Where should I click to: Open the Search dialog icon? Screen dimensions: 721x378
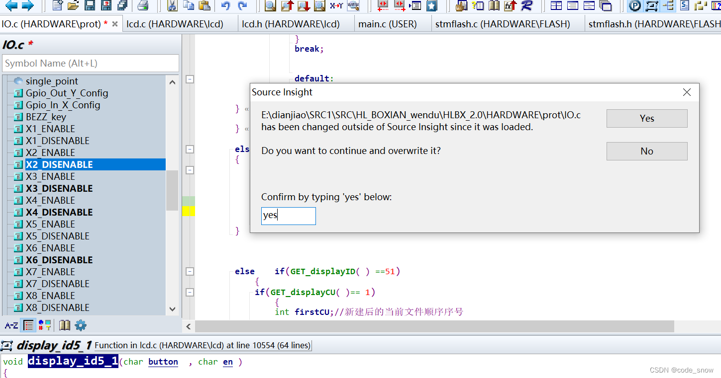pyautogui.click(x=270, y=5)
